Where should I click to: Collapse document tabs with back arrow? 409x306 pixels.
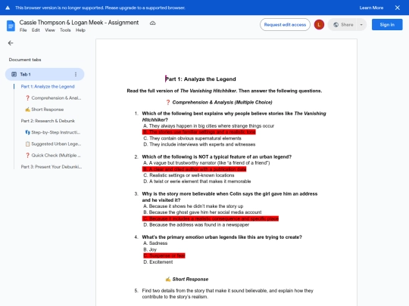[11, 43]
